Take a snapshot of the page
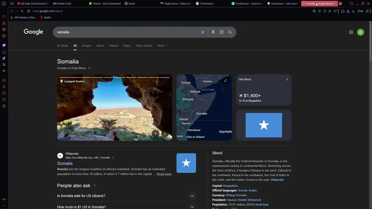 pos(325,11)
